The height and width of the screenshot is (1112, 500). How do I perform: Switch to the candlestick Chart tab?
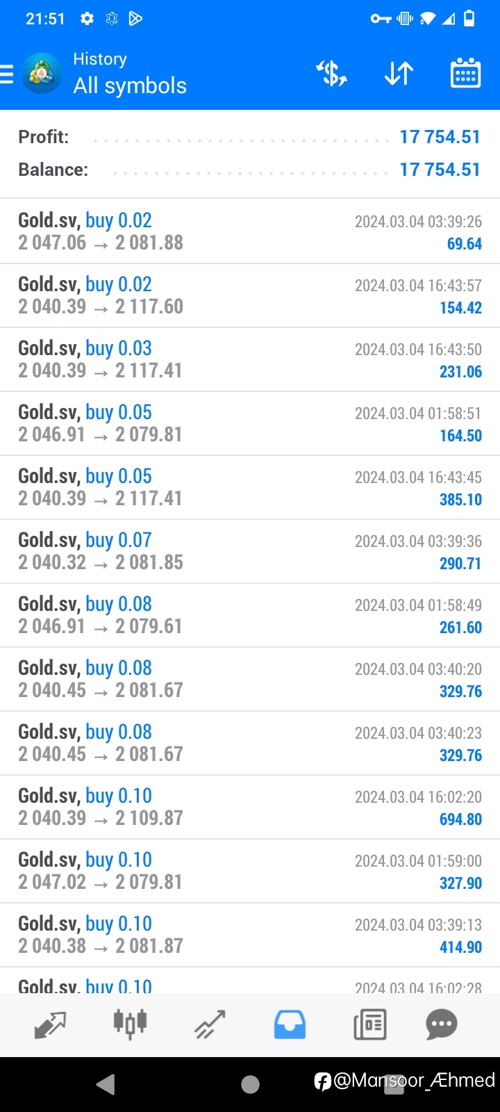(130, 1024)
